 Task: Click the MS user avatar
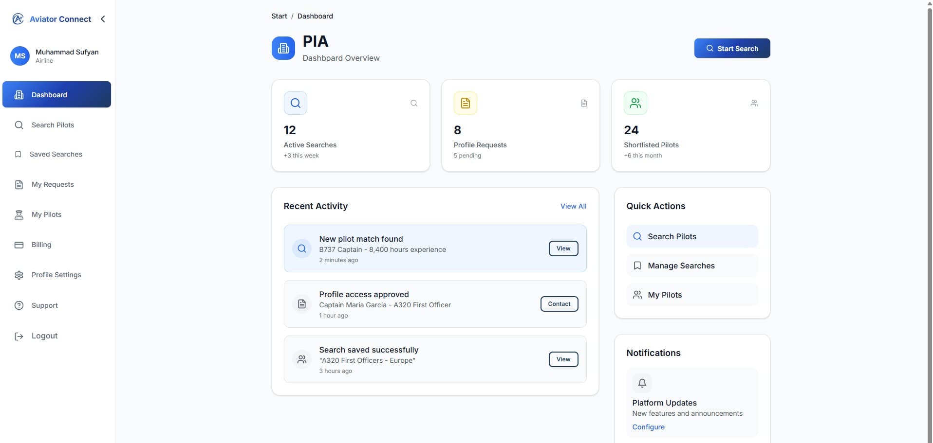pos(20,56)
